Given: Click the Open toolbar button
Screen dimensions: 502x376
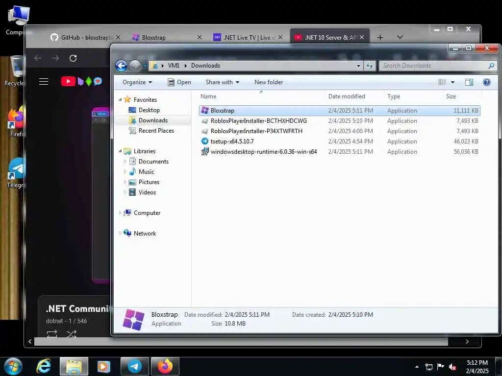Looking at the screenshot, I should pyautogui.click(x=179, y=82).
